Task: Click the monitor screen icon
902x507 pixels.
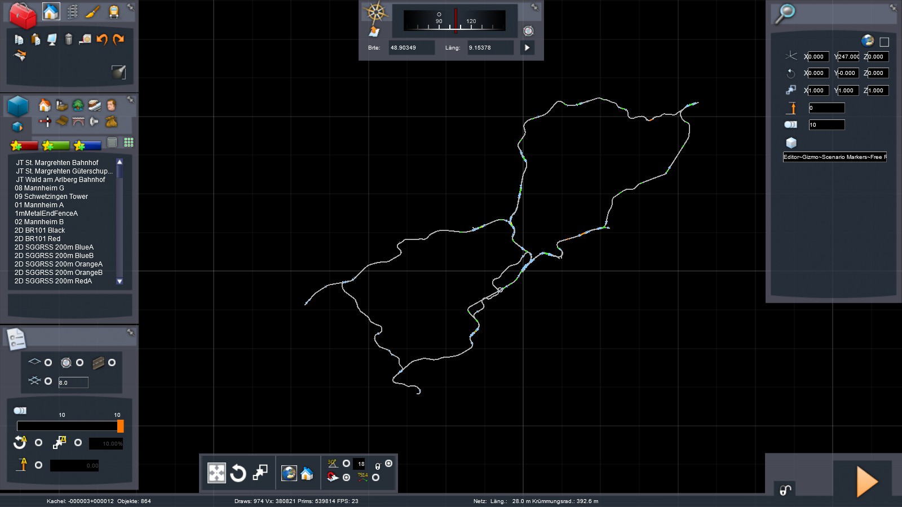Action: [x=52, y=39]
